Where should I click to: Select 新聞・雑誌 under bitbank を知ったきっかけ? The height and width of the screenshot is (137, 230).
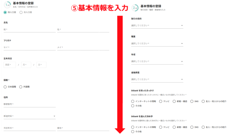click(174, 101)
